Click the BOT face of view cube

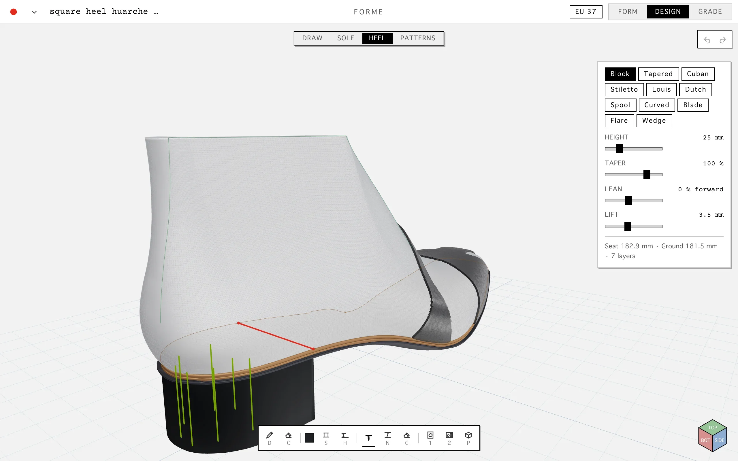pyautogui.click(x=705, y=440)
